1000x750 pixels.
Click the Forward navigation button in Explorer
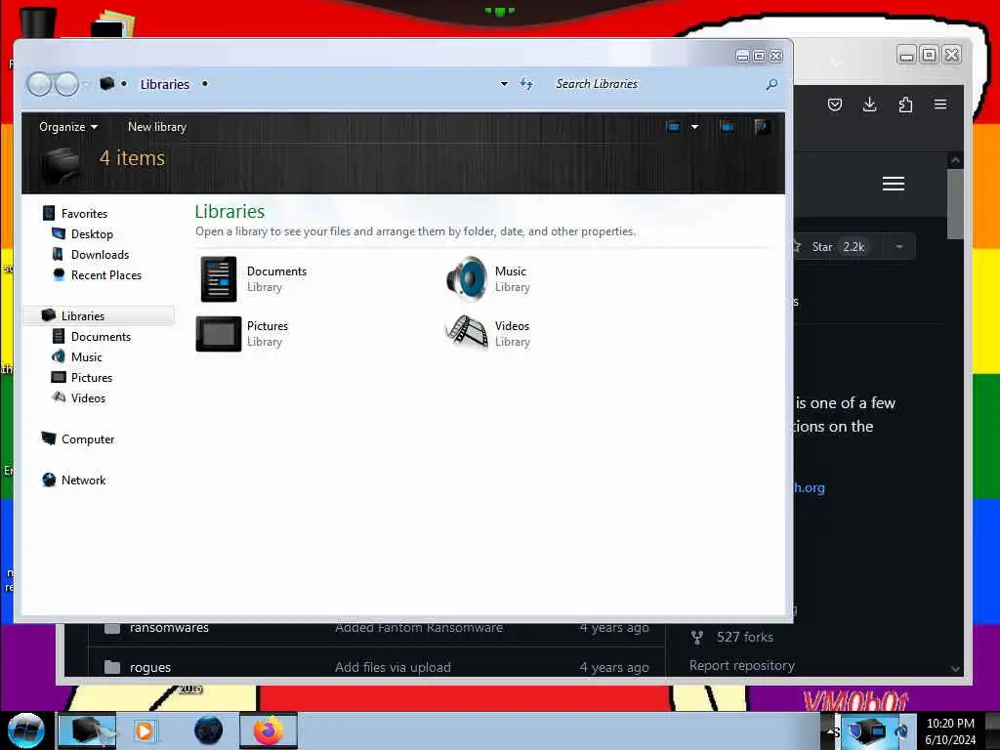coord(66,84)
